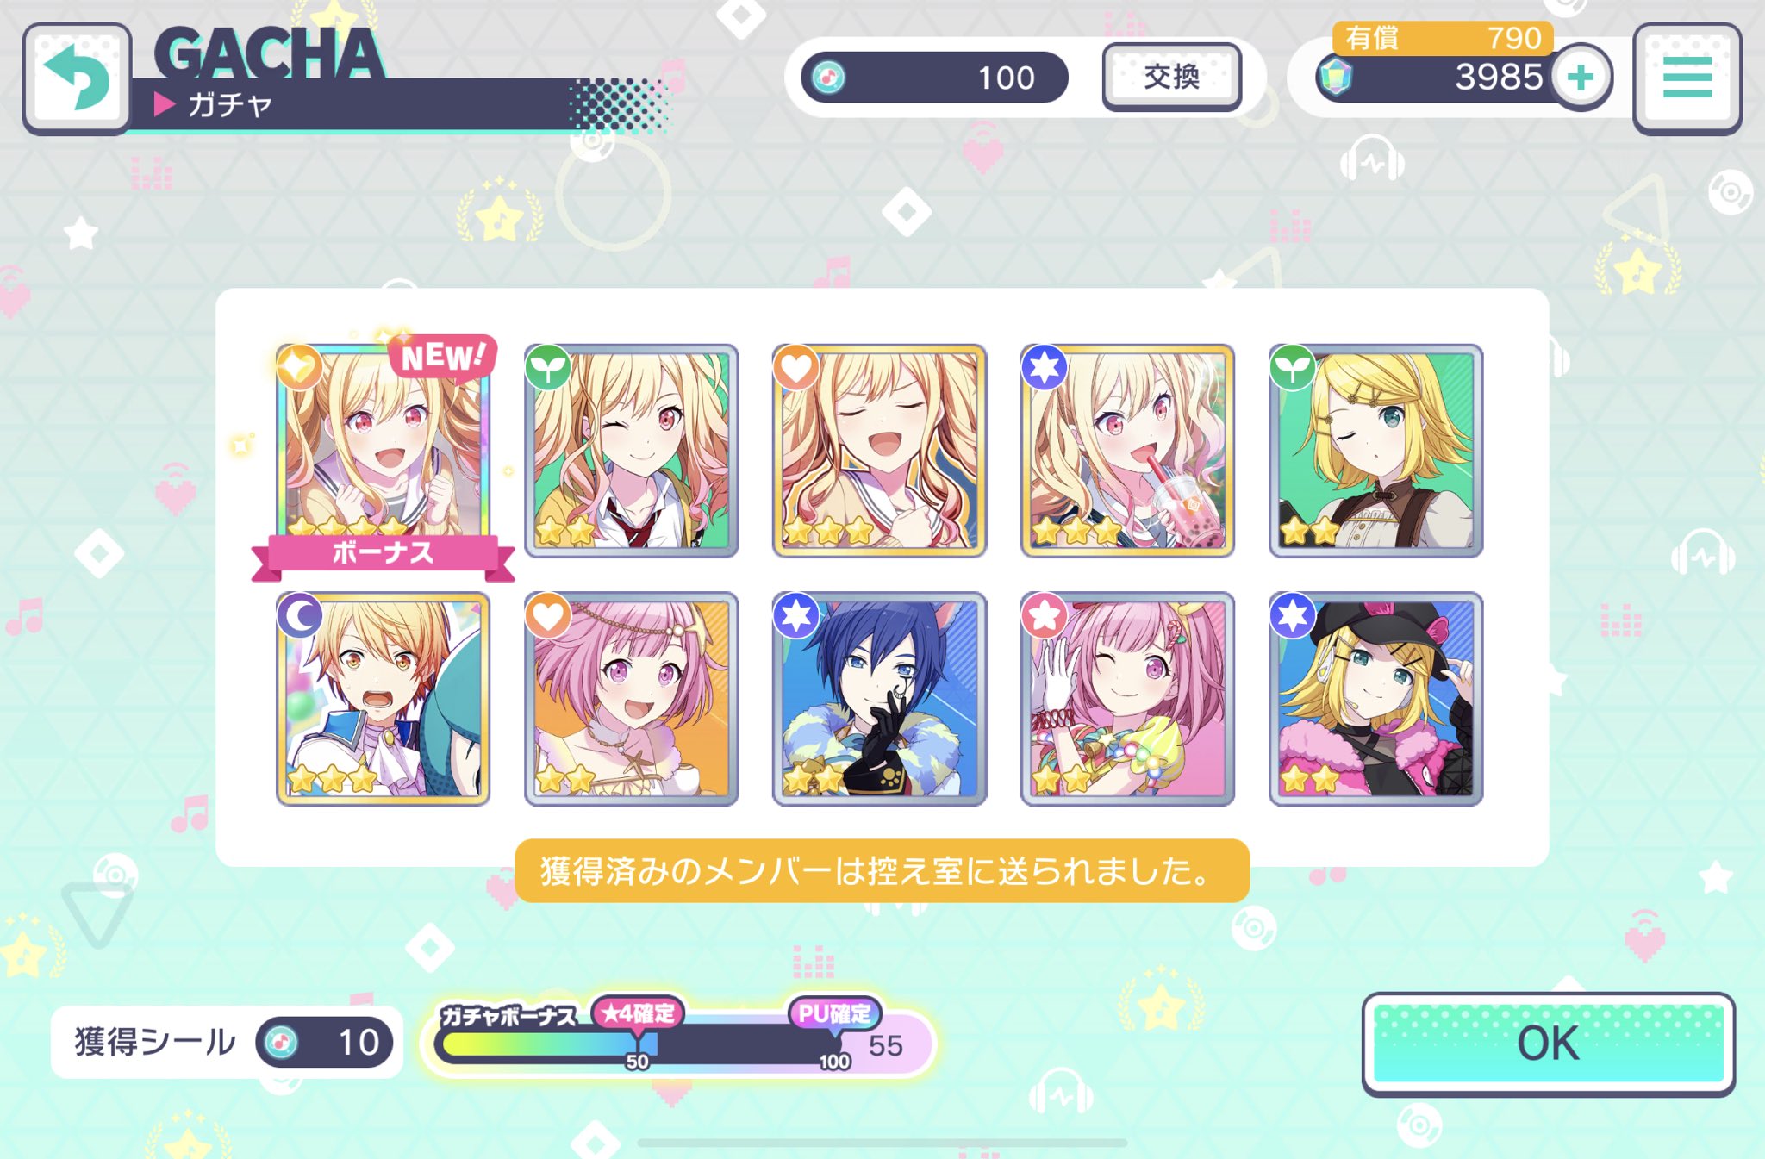The height and width of the screenshot is (1159, 1765).
Task: Select the blue-haired cat-ear boy card
Action: tap(879, 699)
